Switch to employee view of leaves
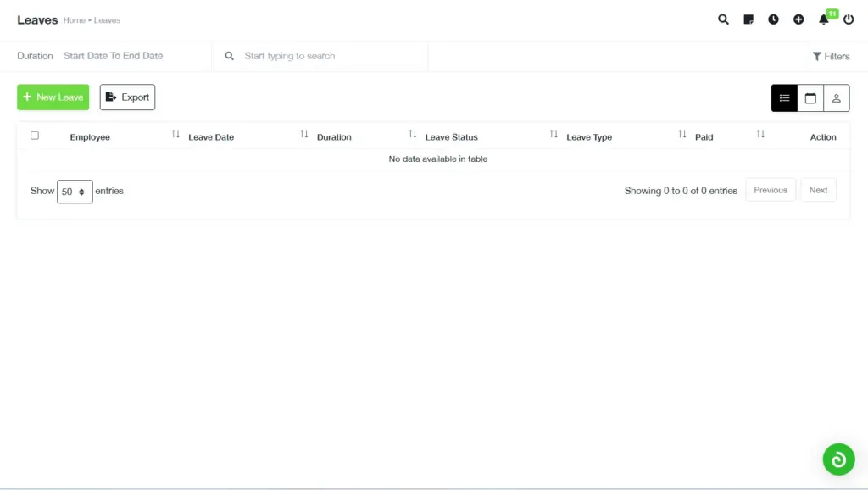 (x=837, y=97)
